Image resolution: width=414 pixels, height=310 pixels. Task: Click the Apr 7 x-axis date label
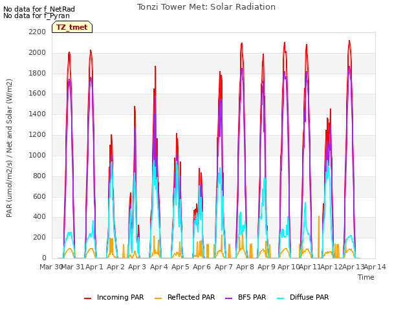(224, 267)
